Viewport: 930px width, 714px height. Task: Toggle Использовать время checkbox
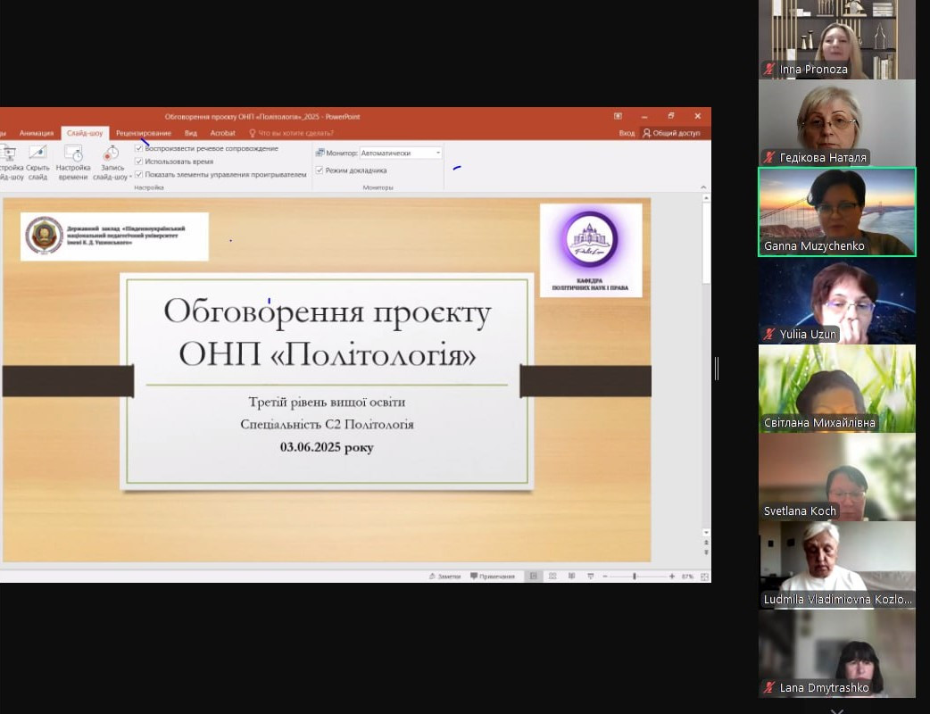coord(139,162)
